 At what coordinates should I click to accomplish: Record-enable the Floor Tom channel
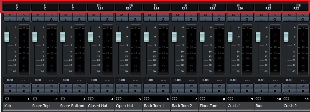(x=219, y=91)
